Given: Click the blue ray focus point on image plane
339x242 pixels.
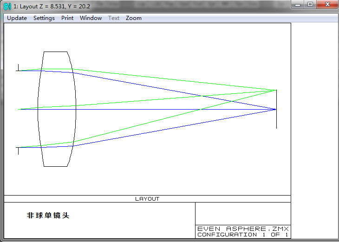Looking at the screenshot, I should tap(275, 109).
